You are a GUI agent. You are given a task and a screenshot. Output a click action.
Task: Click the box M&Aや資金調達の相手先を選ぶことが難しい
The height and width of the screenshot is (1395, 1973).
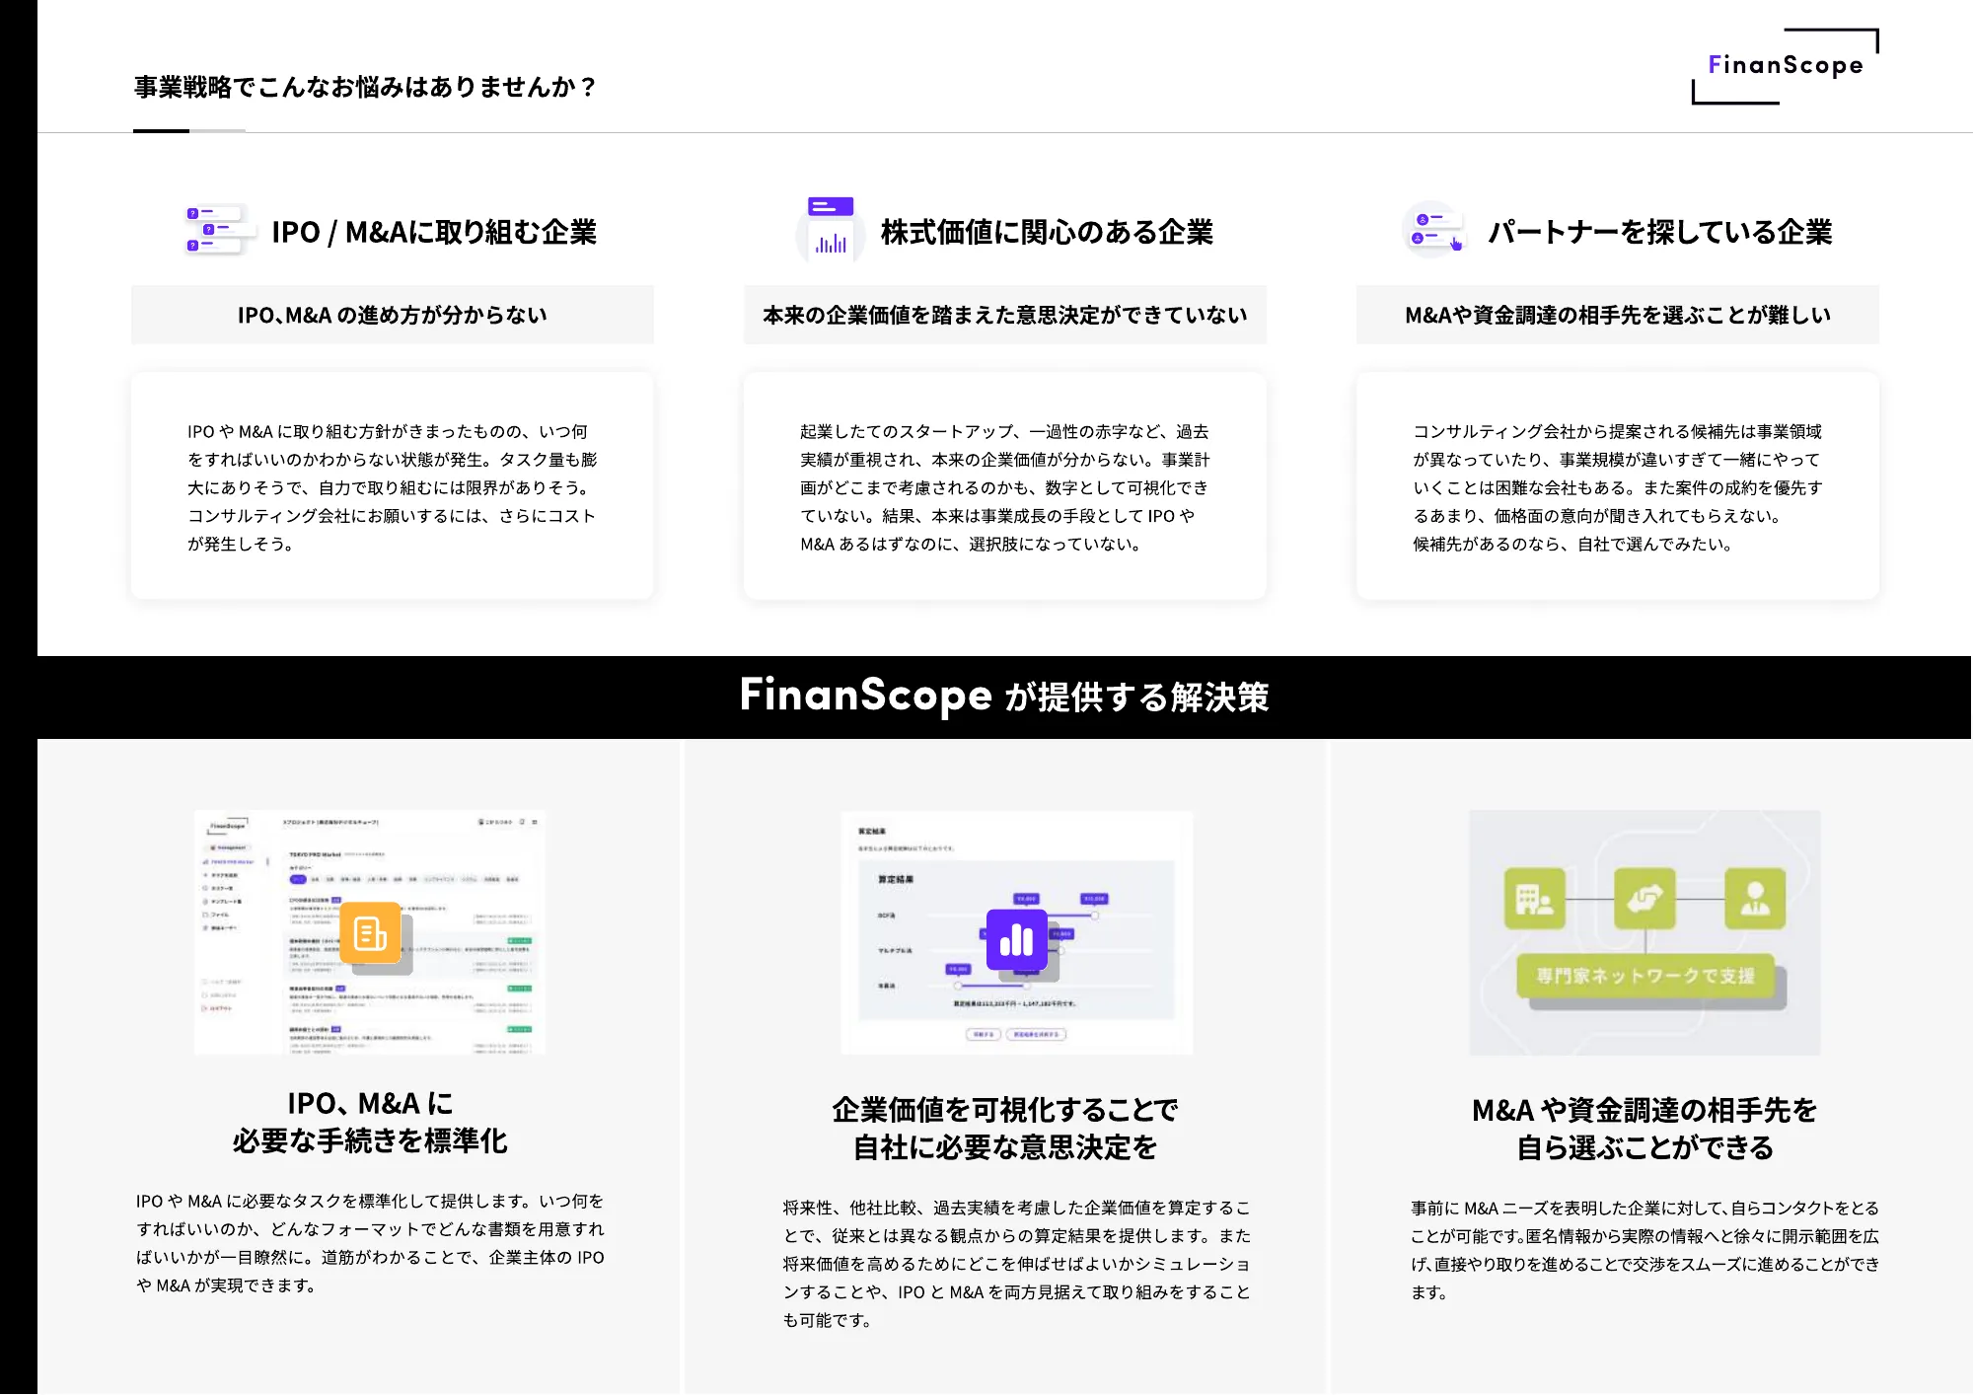[x=1618, y=315]
